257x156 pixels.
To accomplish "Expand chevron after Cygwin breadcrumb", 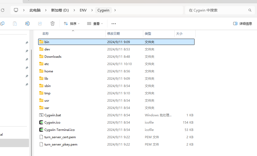I will [115, 10].
